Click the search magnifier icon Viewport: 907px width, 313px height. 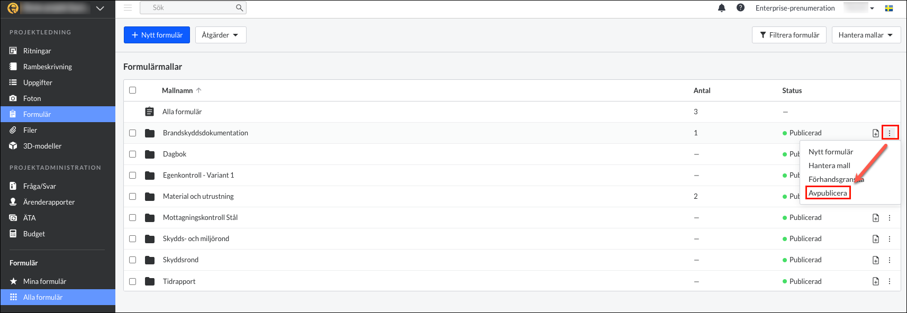[x=239, y=8]
